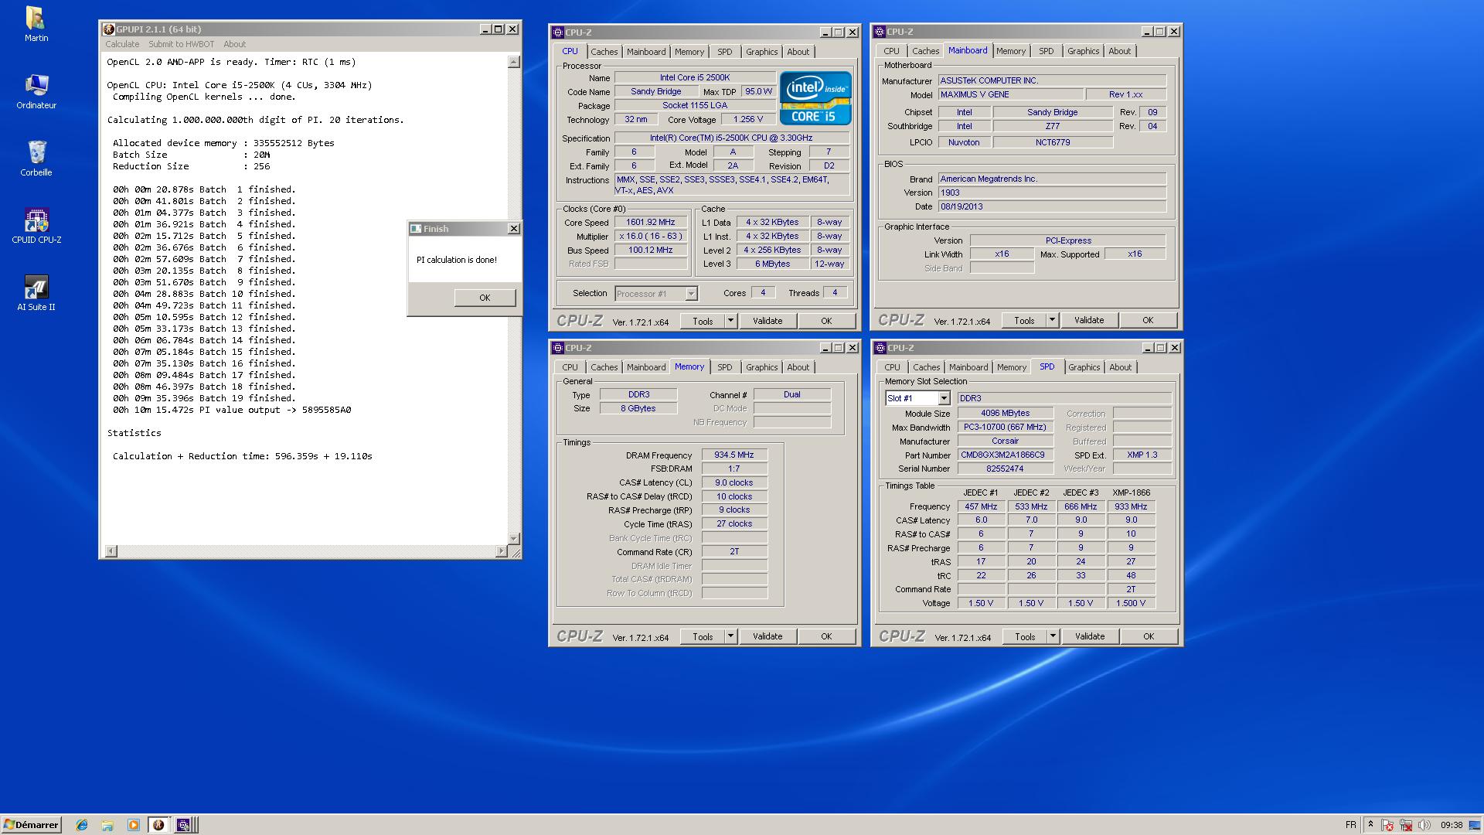The height and width of the screenshot is (835, 1484).
Task: Click Validate in the SPD window
Action: (1090, 636)
